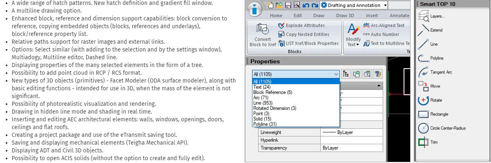Expand the Modify Text dropdown arrow

click(x=357, y=45)
